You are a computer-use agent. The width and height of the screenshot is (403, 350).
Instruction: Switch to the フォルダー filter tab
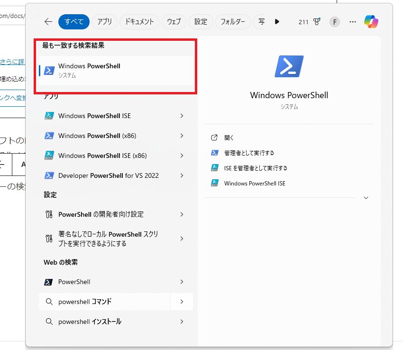(x=233, y=22)
